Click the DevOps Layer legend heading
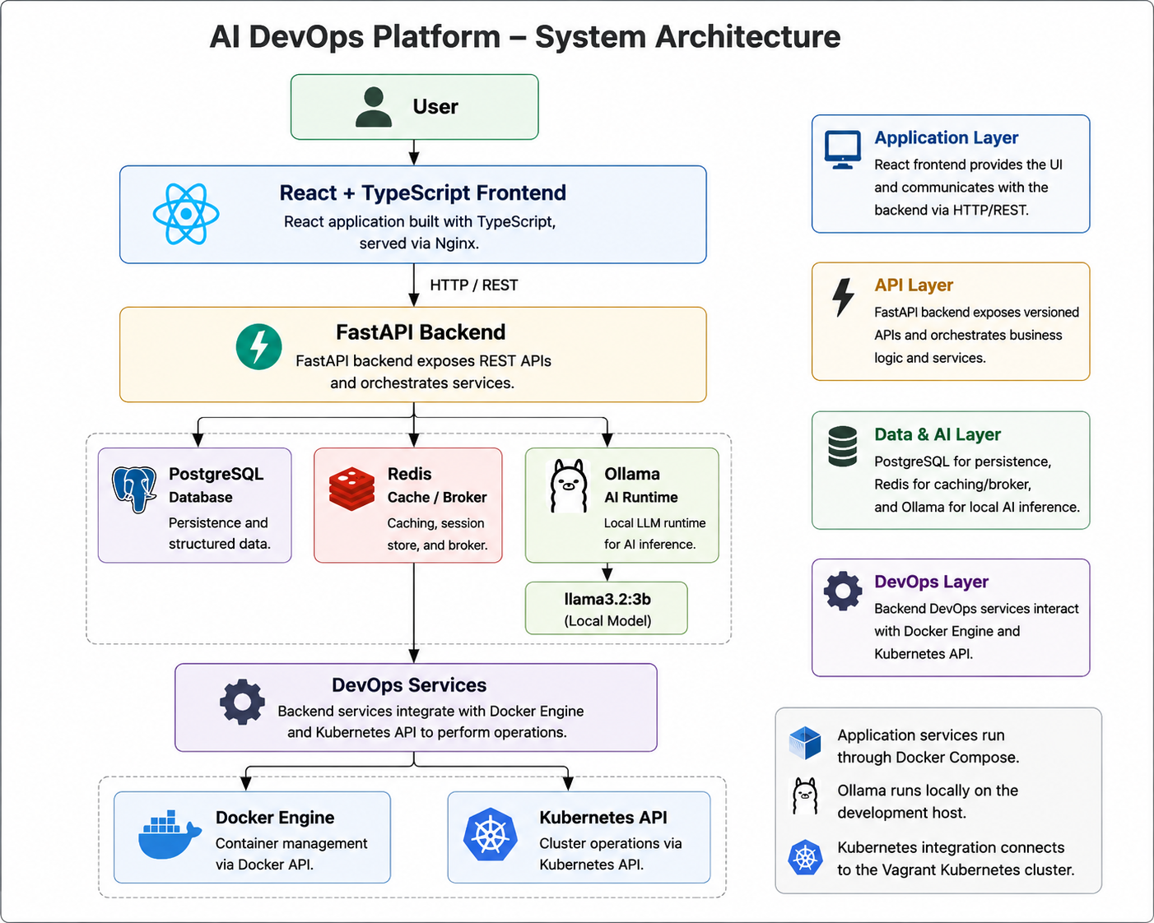 click(931, 582)
